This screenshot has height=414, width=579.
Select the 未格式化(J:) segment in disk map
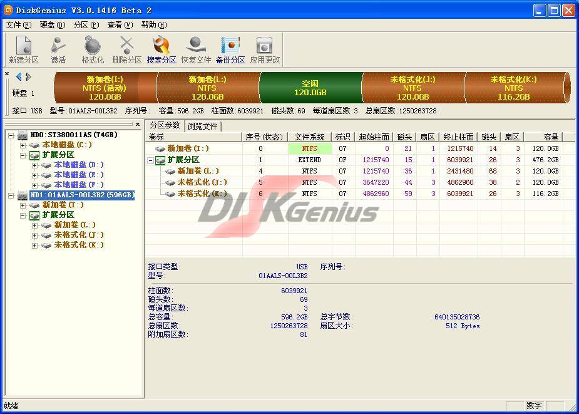point(412,88)
